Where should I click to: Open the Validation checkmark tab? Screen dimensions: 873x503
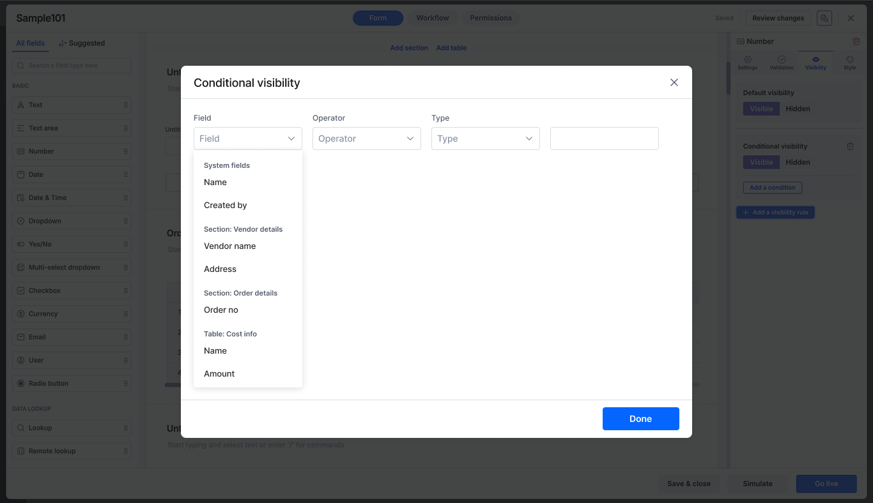tap(782, 59)
